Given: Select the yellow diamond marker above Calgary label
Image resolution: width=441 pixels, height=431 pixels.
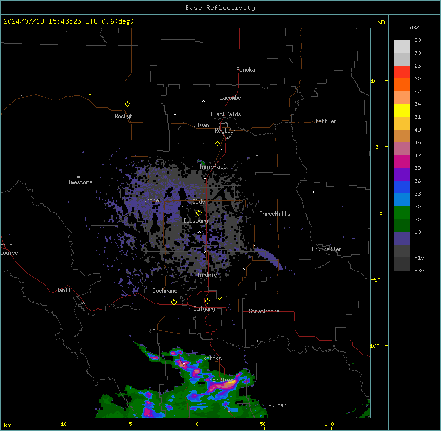Looking at the screenshot, I should tap(207, 301).
